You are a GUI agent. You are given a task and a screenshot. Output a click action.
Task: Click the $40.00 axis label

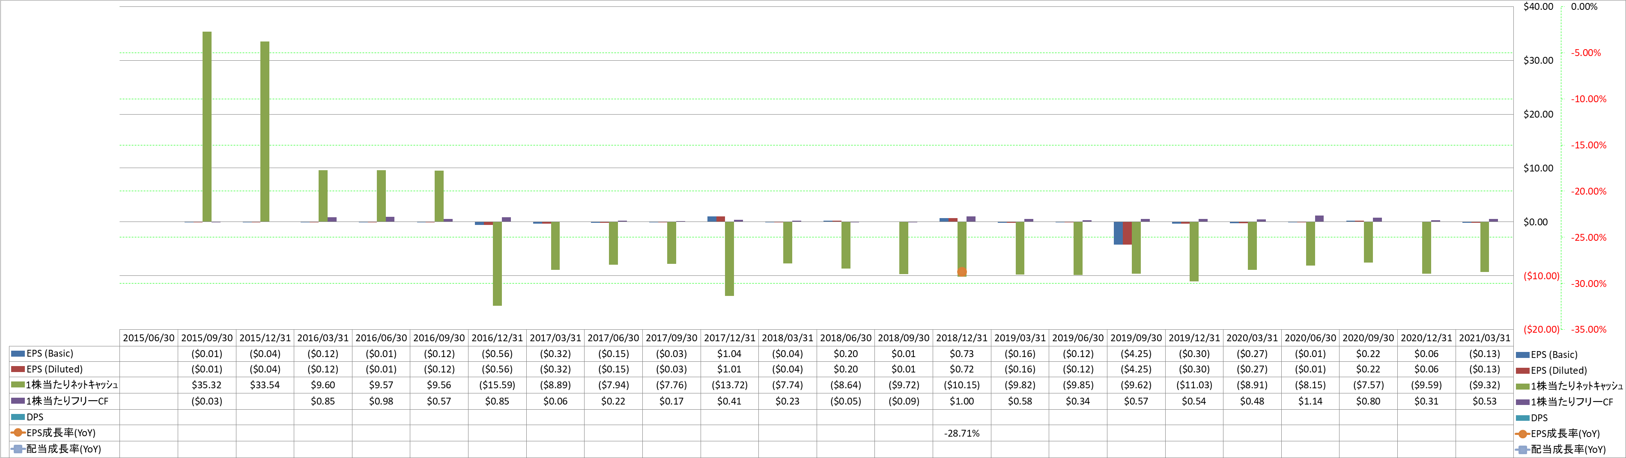1539,7
